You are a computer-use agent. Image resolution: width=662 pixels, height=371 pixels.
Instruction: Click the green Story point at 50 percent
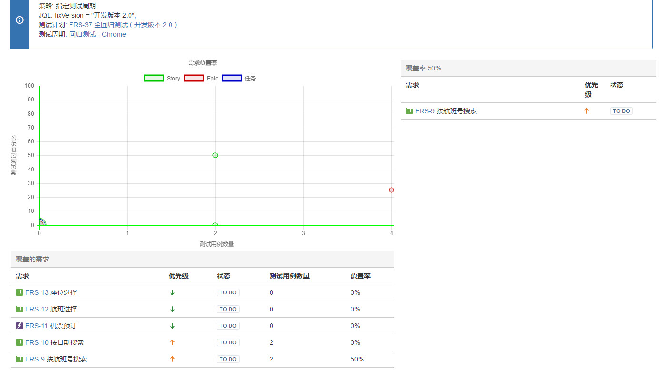point(215,155)
